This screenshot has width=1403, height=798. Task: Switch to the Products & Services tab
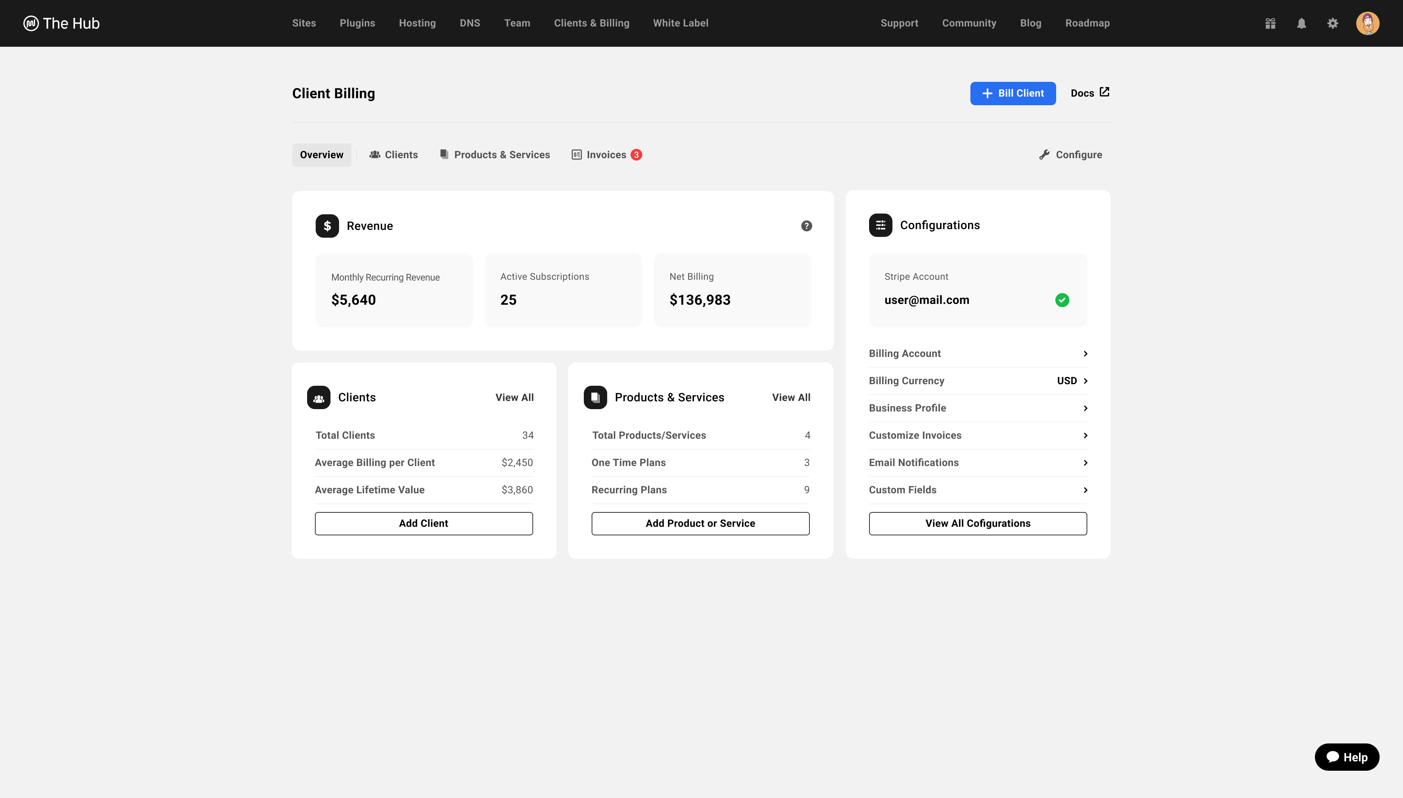(495, 155)
